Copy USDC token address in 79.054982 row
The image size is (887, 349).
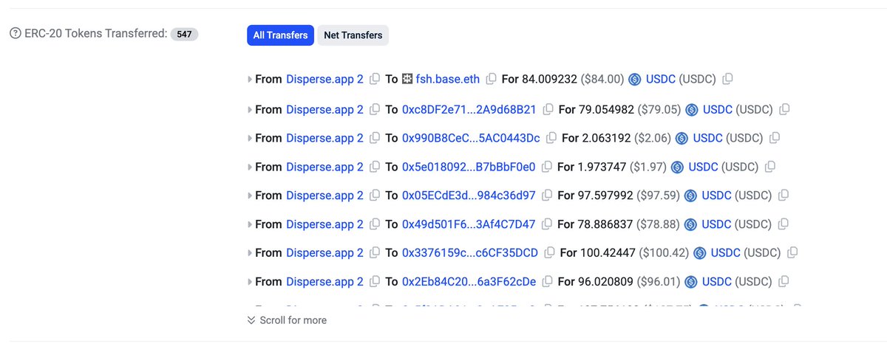784,109
